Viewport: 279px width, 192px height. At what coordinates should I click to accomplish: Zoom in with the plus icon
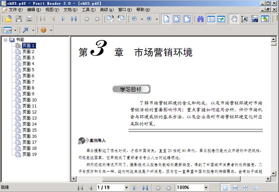pos(149,19)
